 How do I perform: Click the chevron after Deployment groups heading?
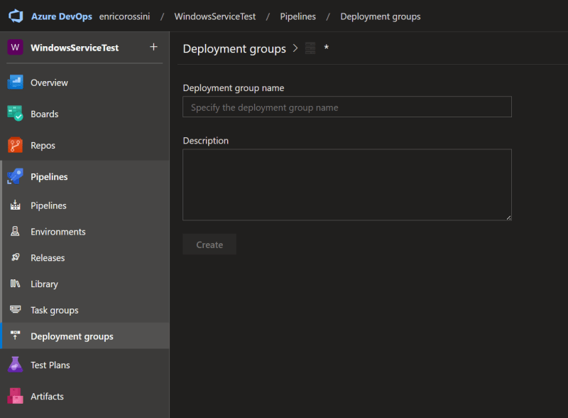[295, 48]
